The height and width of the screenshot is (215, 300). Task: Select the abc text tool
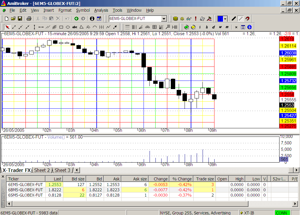[75, 27]
